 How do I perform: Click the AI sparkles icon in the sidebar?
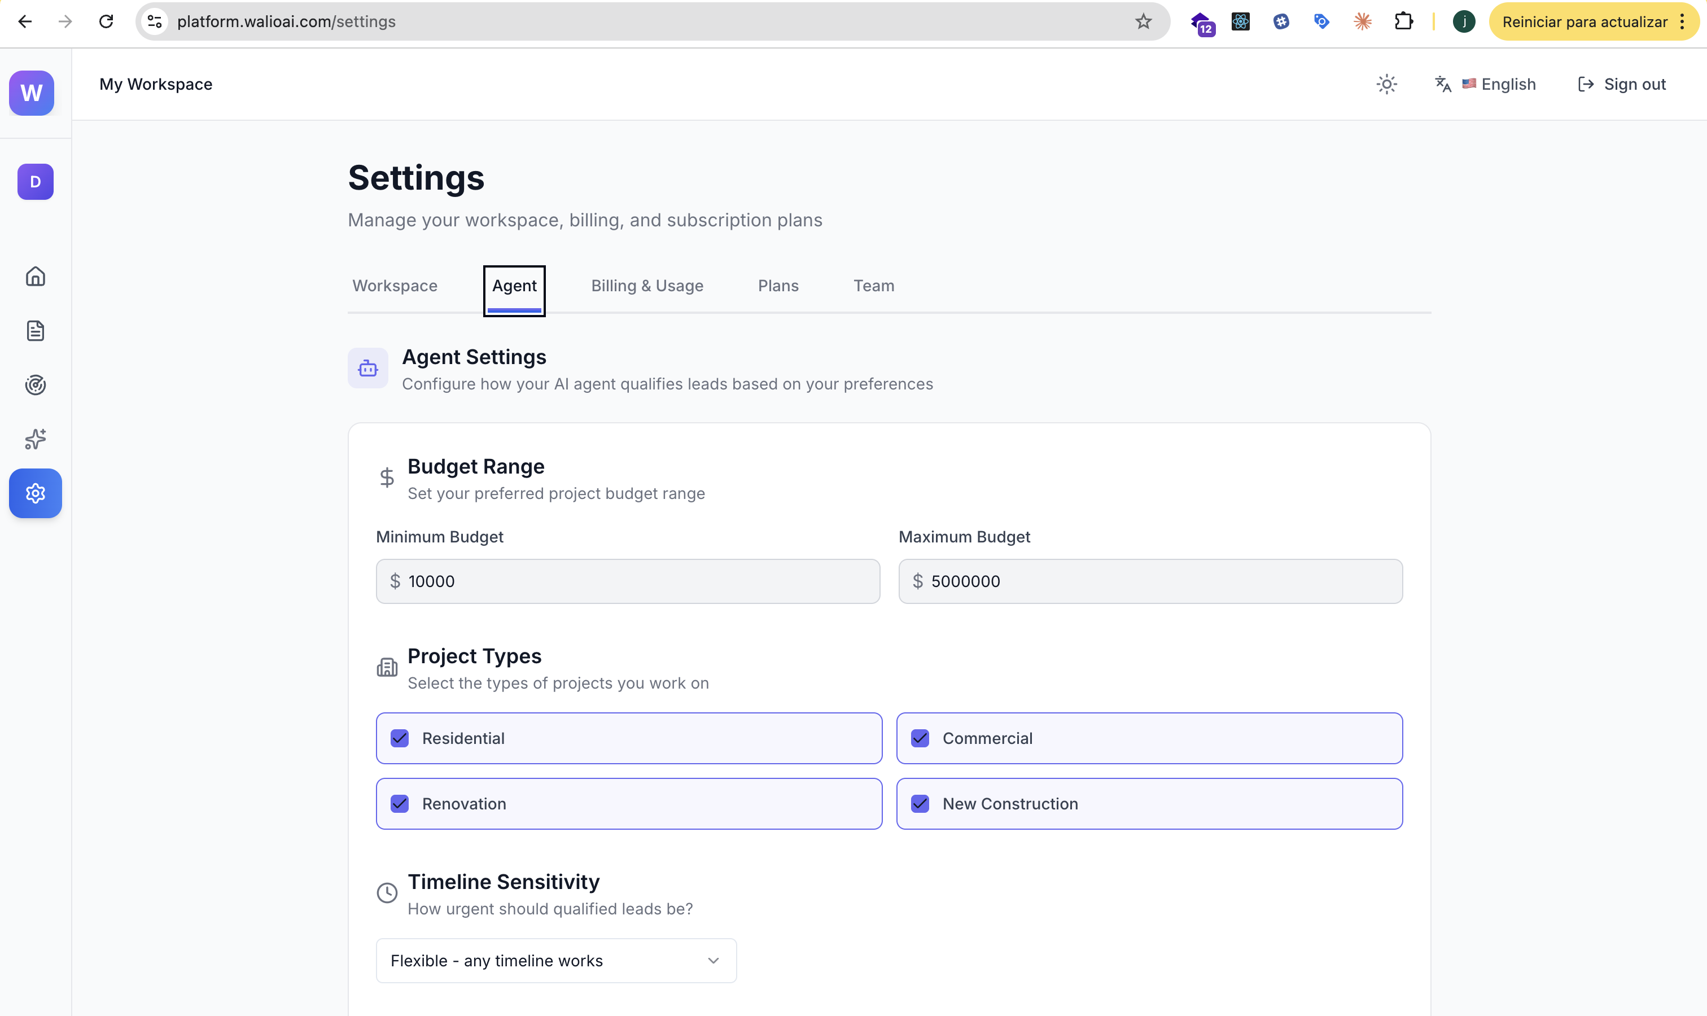click(x=35, y=439)
